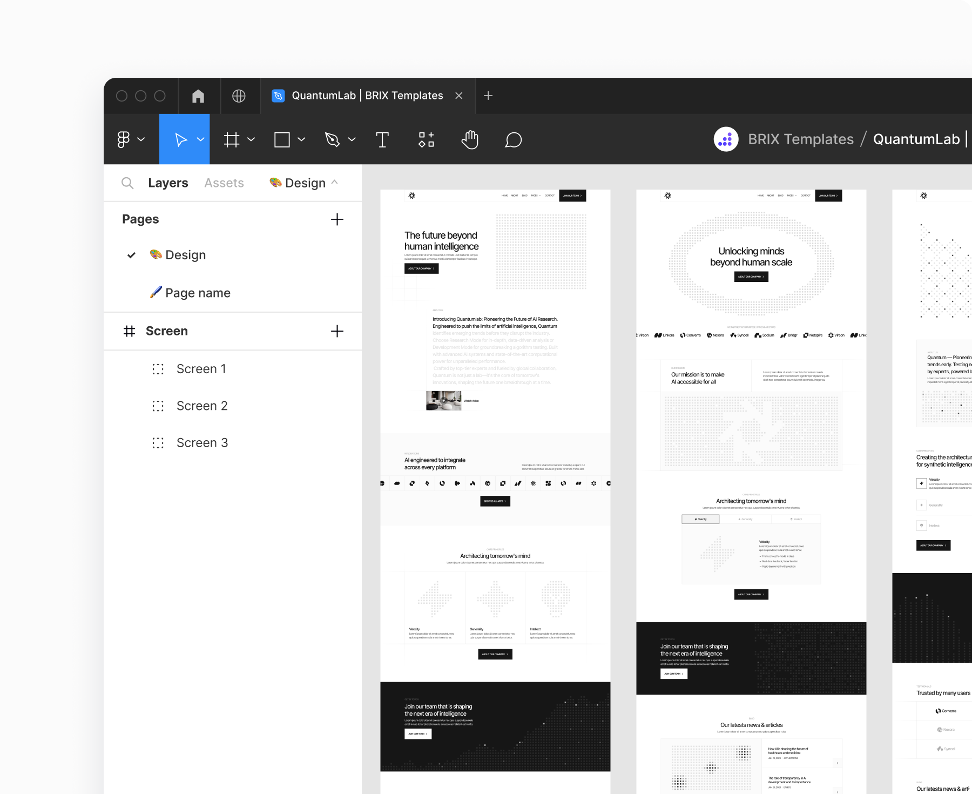This screenshot has width=972, height=794.
Task: Open the Comment tool
Action: [513, 139]
